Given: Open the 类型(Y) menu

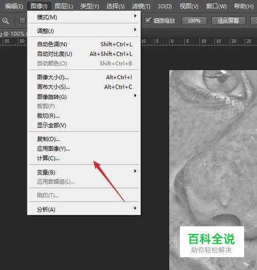Looking at the screenshot, I should [89, 6].
